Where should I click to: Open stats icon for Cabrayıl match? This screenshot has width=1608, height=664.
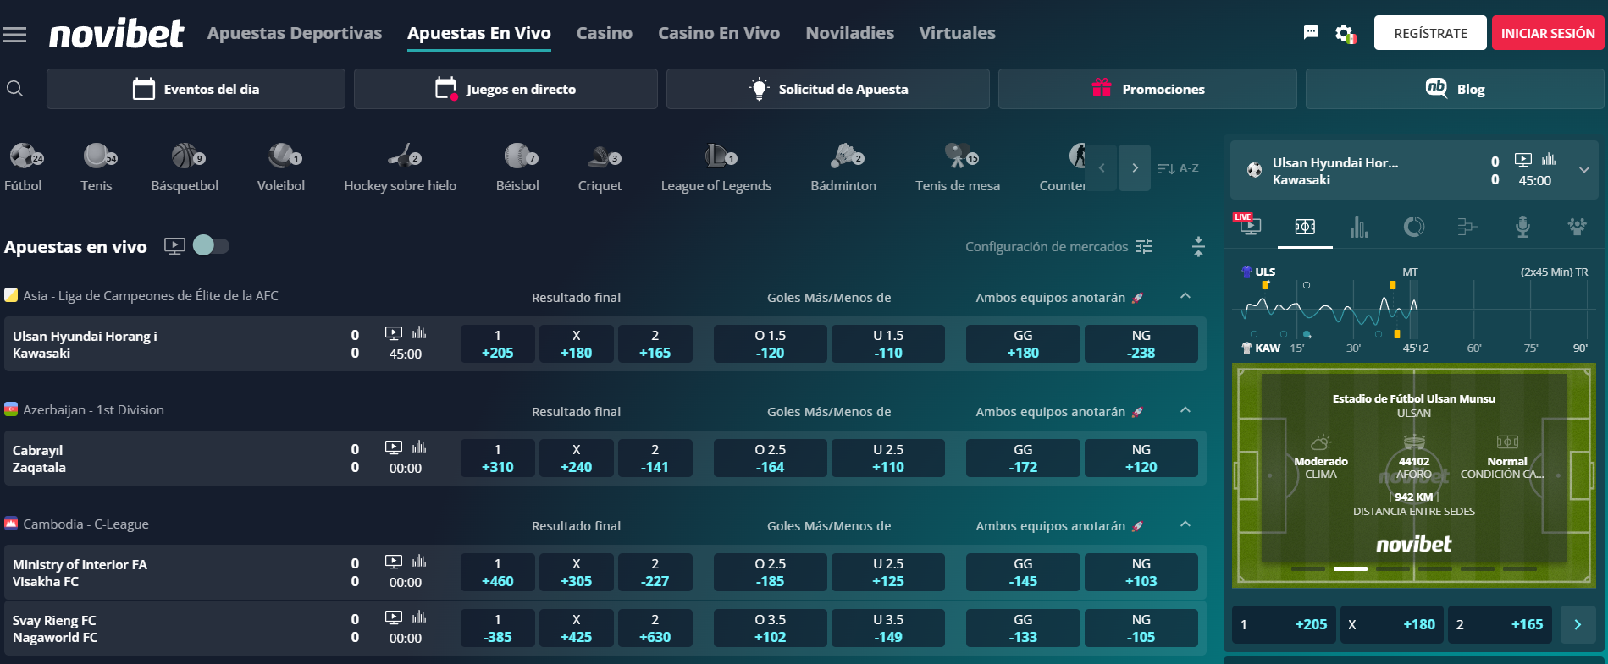pyautogui.click(x=419, y=447)
